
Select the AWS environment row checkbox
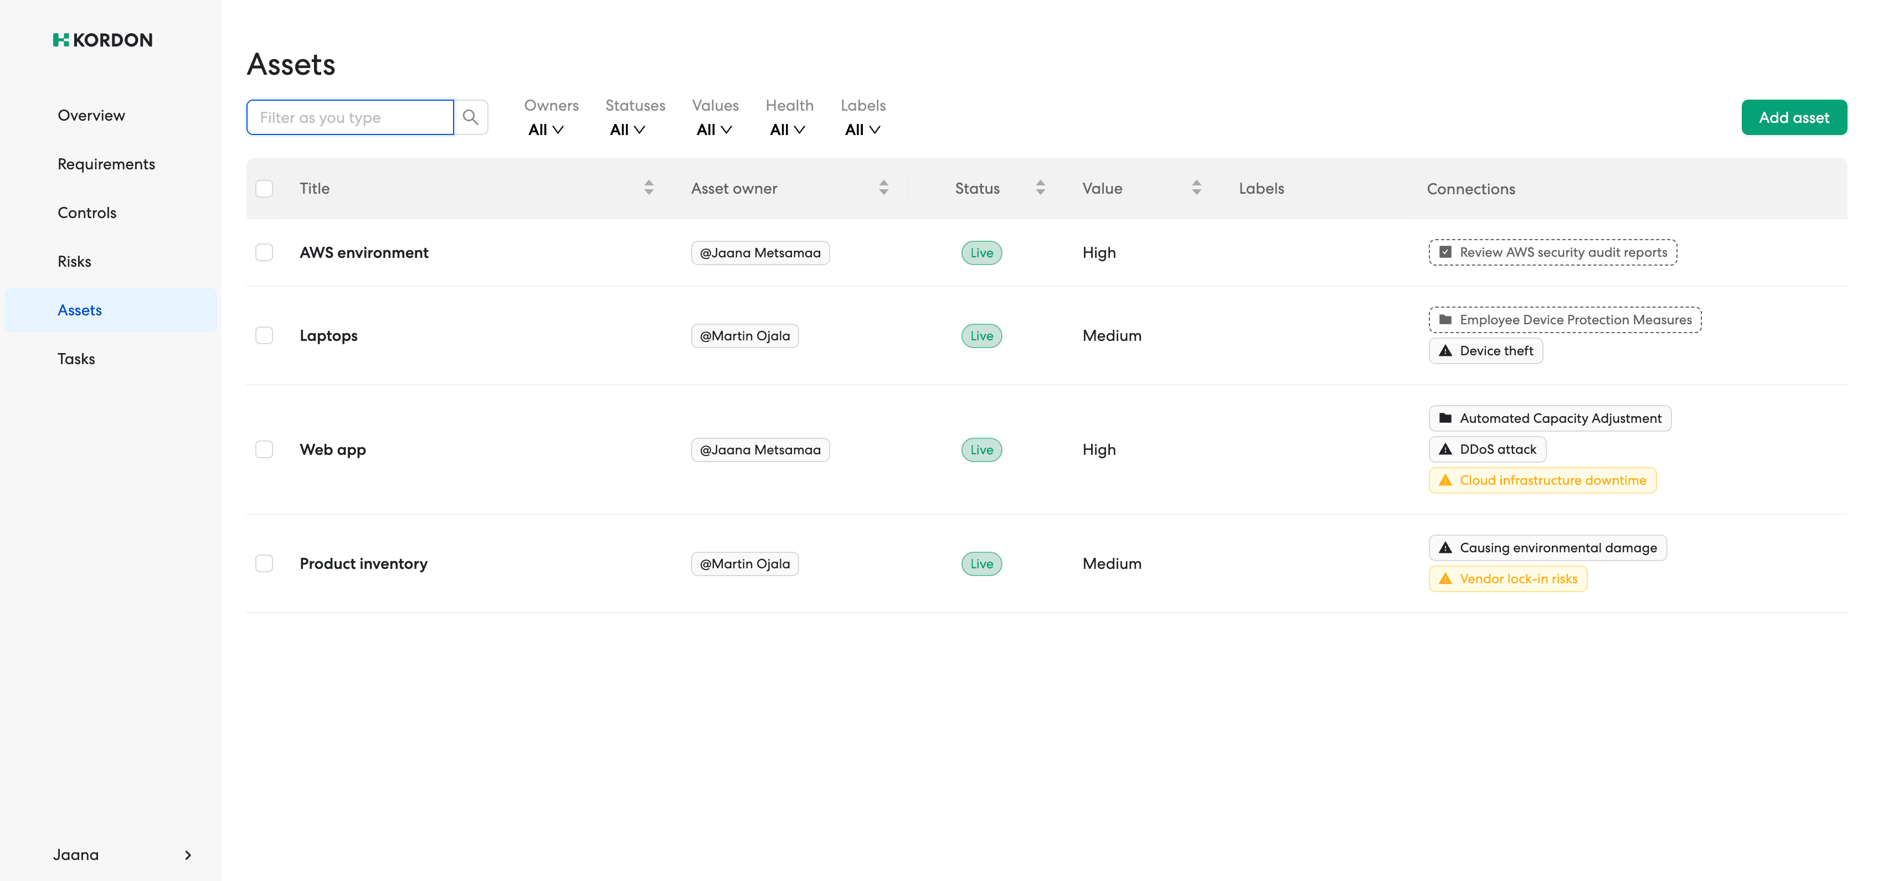(x=264, y=252)
